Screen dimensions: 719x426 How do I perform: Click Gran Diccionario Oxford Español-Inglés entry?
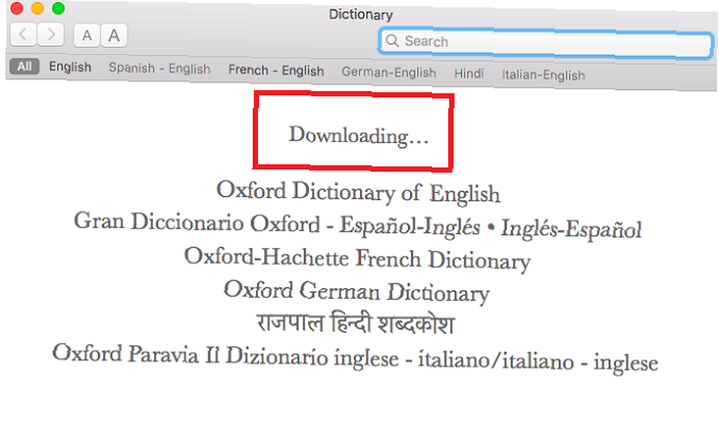[357, 225]
